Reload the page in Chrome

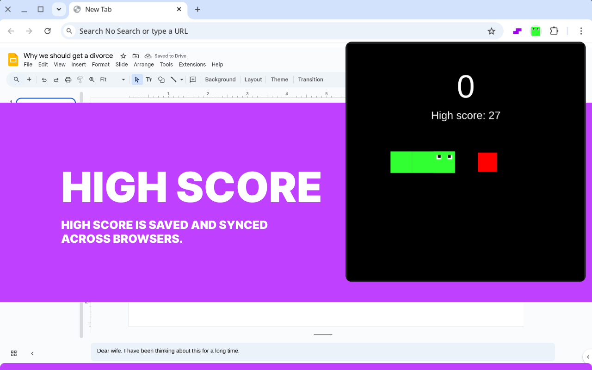click(47, 31)
